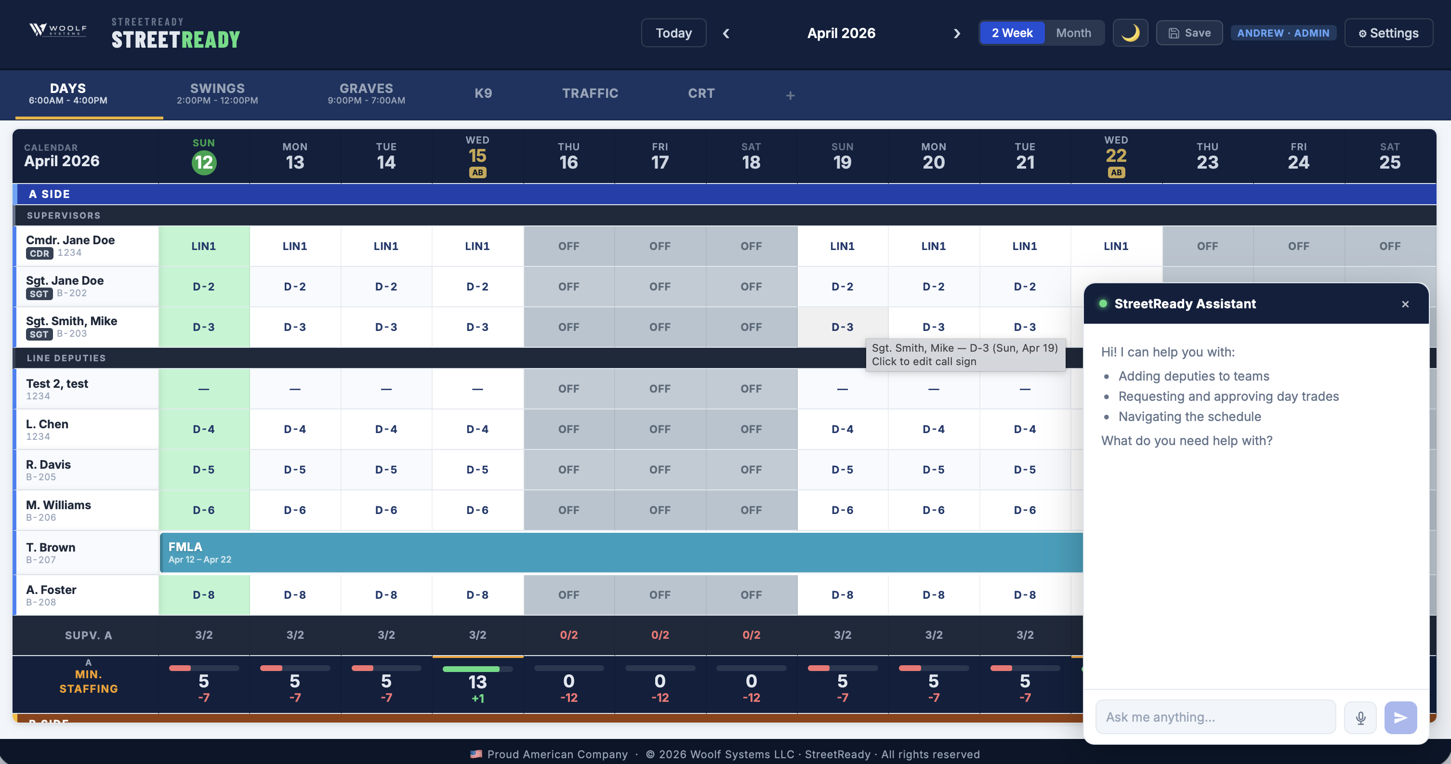Collapse the A SIDE section header

pyautogui.click(x=50, y=194)
